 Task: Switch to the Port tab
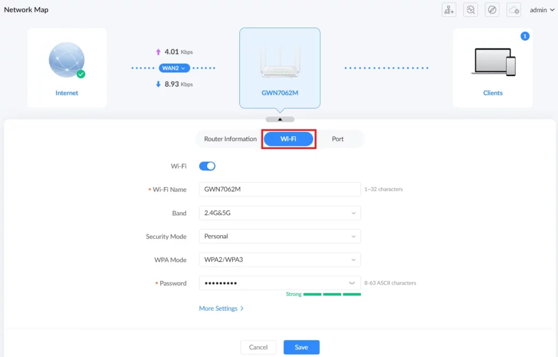click(x=338, y=139)
